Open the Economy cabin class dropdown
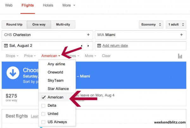This screenshot has width=190, height=128. 151,24
